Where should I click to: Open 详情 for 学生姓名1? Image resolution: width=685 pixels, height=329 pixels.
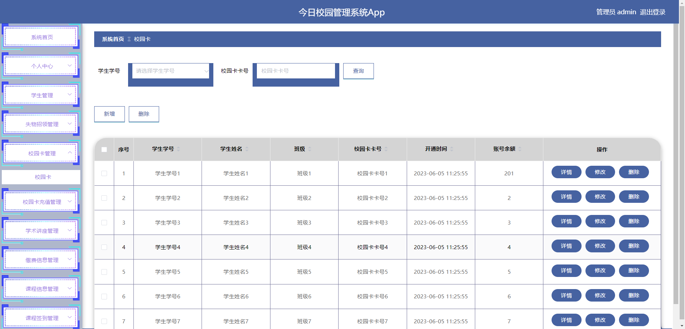(566, 172)
